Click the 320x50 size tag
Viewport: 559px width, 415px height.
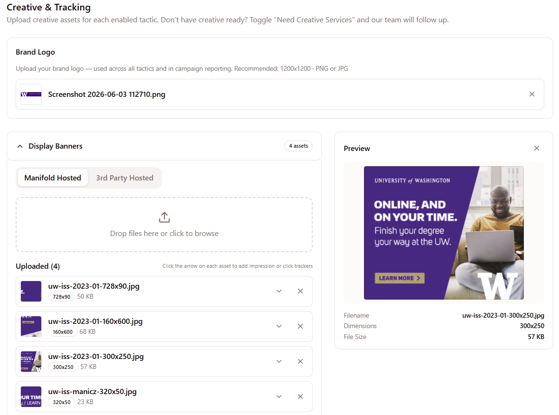coord(61,402)
